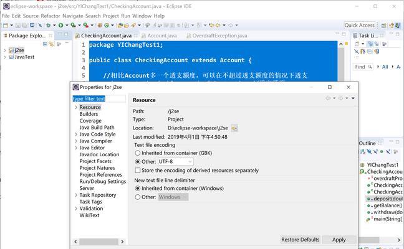
Task: Click the Coverage launch icon in toolbar
Action: (73, 25)
